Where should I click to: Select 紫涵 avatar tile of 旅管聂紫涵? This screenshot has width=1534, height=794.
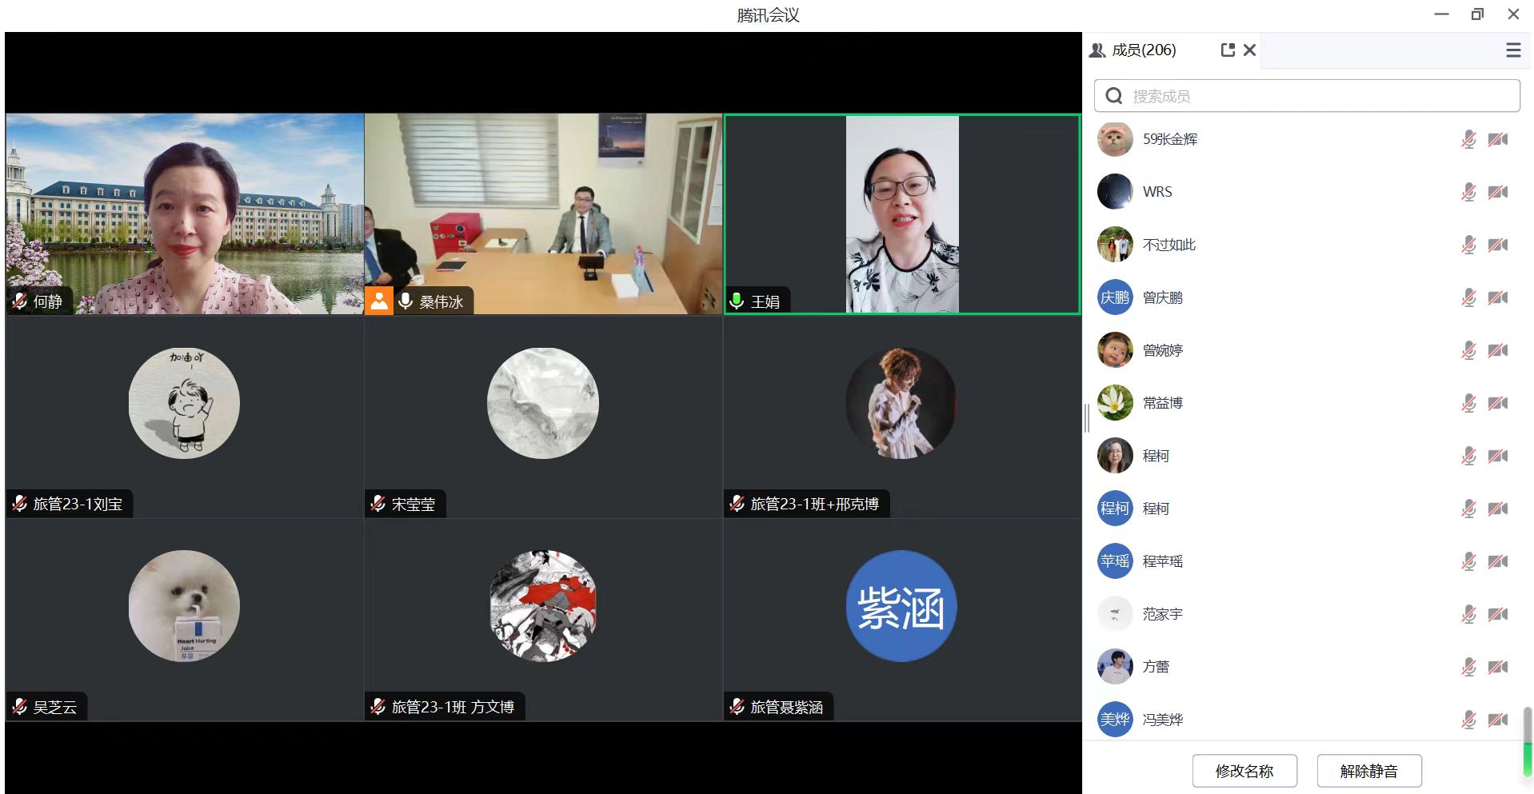(x=901, y=606)
